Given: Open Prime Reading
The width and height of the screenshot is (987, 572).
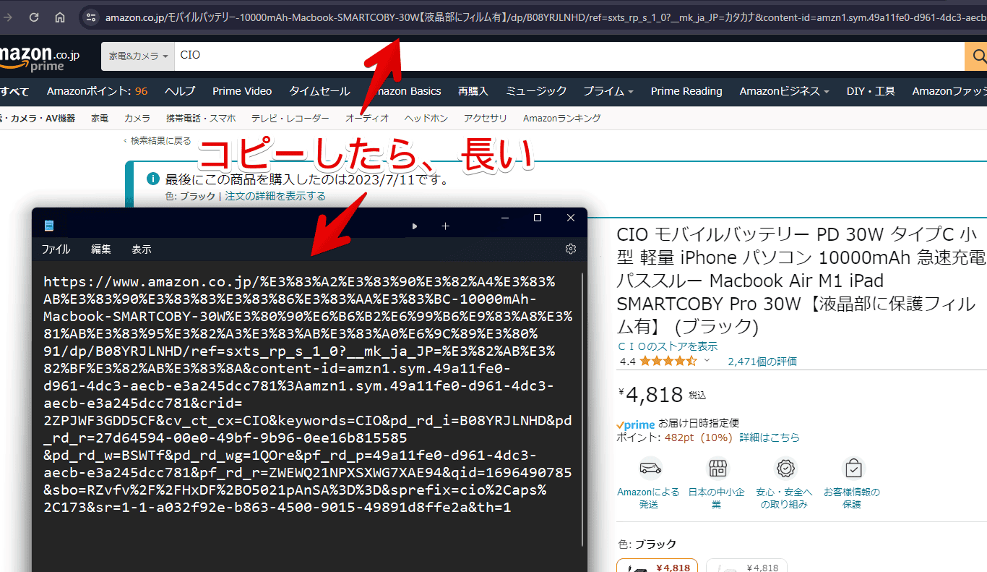Looking at the screenshot, I should pos(686,91).
